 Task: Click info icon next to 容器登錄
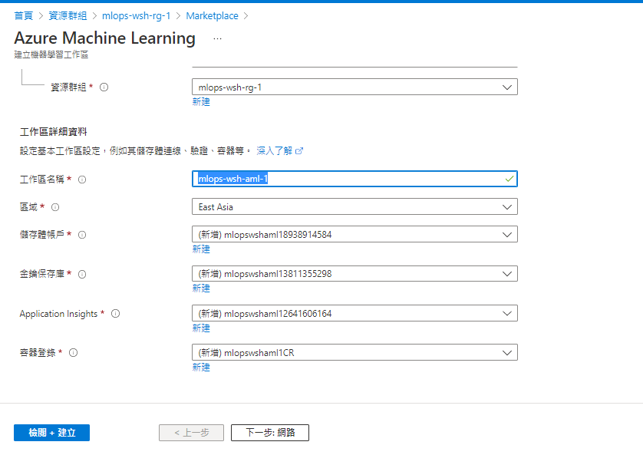(74, 352)
